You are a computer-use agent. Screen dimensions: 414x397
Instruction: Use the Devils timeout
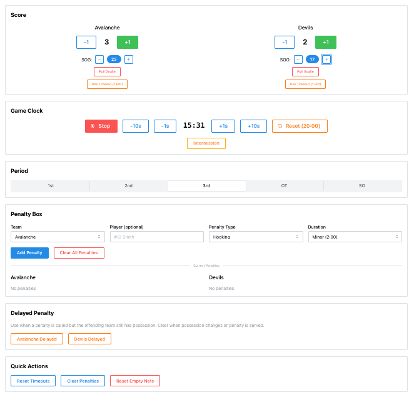305,85
